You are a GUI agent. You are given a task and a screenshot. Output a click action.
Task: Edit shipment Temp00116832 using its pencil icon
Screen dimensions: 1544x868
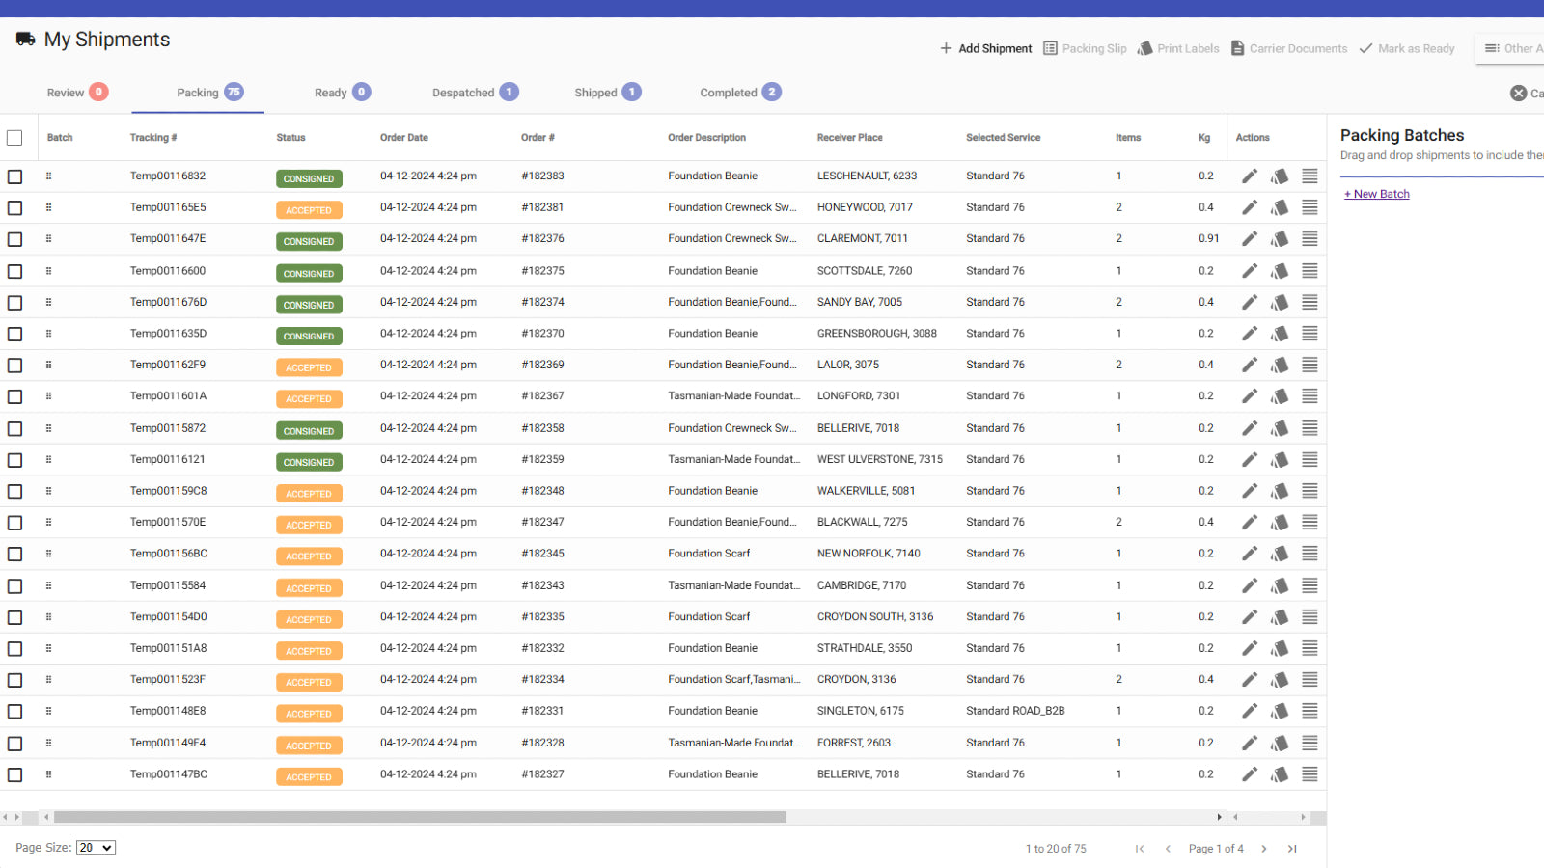coord(1249,176)
